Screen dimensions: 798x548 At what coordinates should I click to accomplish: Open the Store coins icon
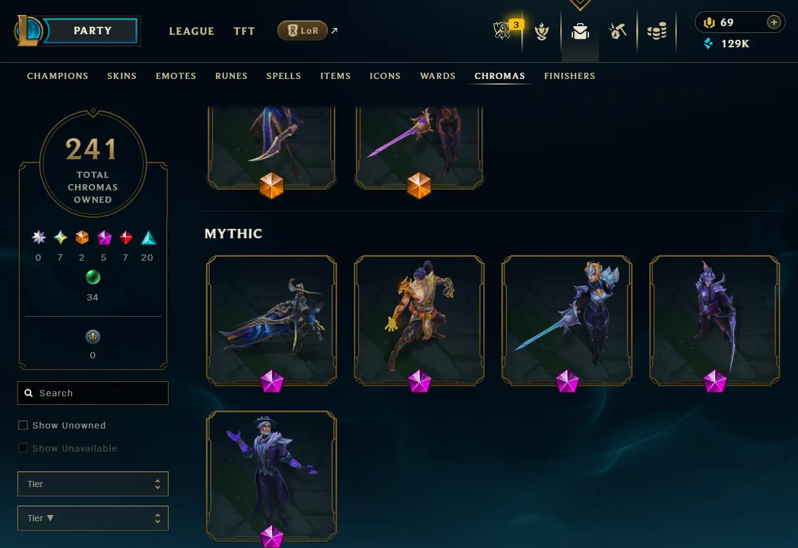click(x=657, y=31)
